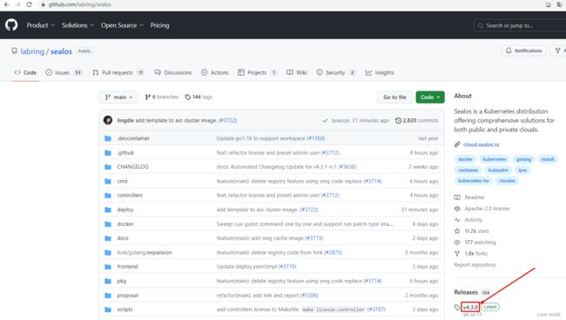The height and width of the screenshot is (320, 566).
Task: Open the labring owner link
Action: [x=32, y=51]
